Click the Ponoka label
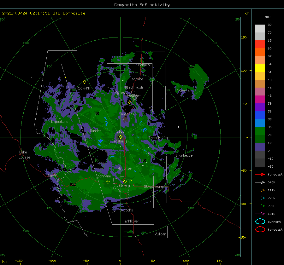Viewport: 284px width, 265px height. point(144,65)
